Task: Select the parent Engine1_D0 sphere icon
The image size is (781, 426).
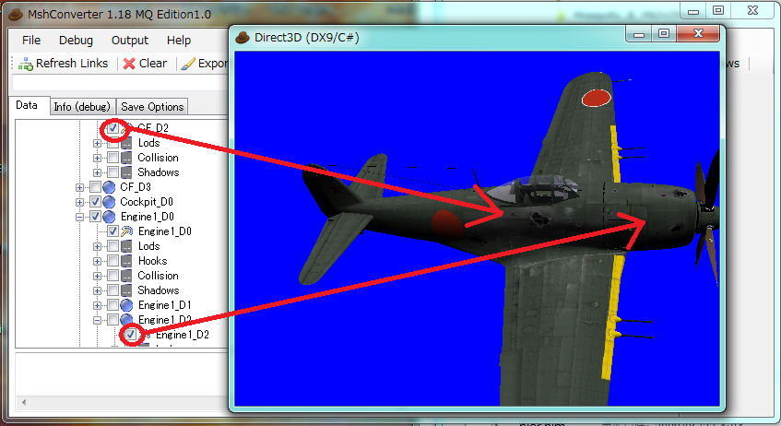Action: pyautogui.click(x=109, y=217)
